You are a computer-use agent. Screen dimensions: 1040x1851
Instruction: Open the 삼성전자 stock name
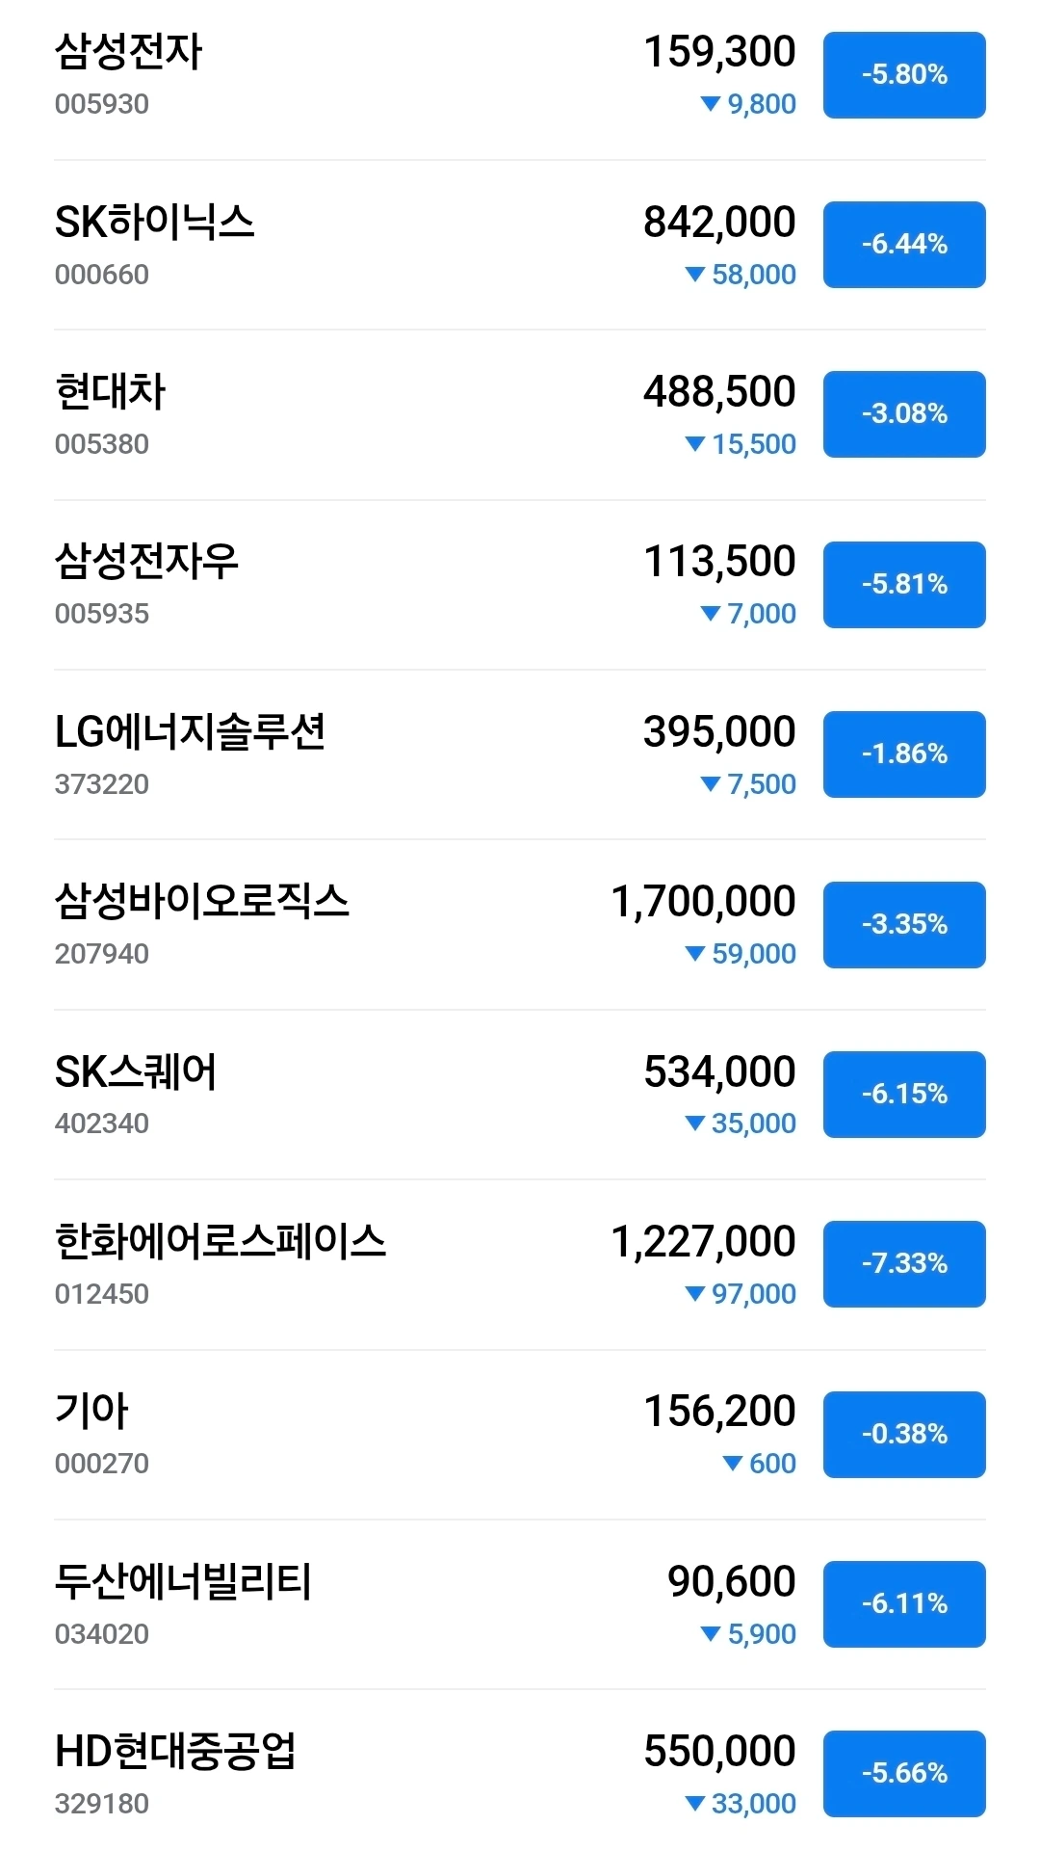click(x=128, y=52)
